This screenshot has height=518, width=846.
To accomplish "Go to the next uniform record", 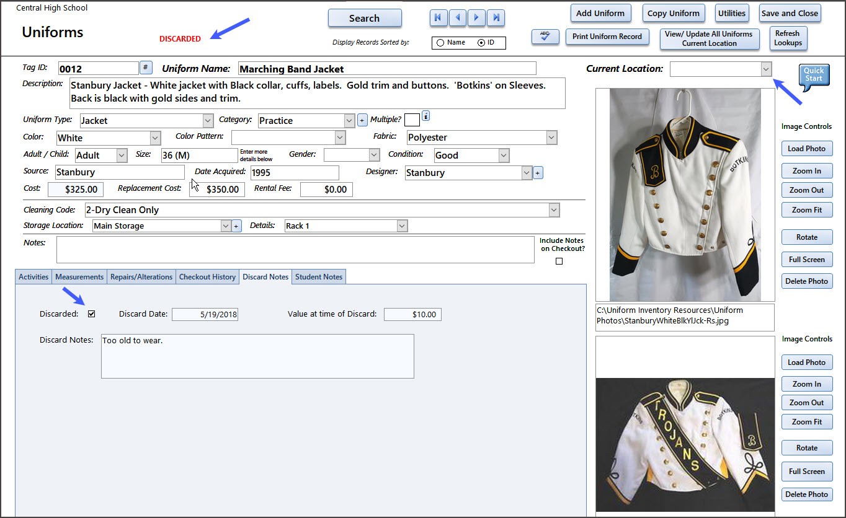I will pyautogui.click(x=476, y=18).
